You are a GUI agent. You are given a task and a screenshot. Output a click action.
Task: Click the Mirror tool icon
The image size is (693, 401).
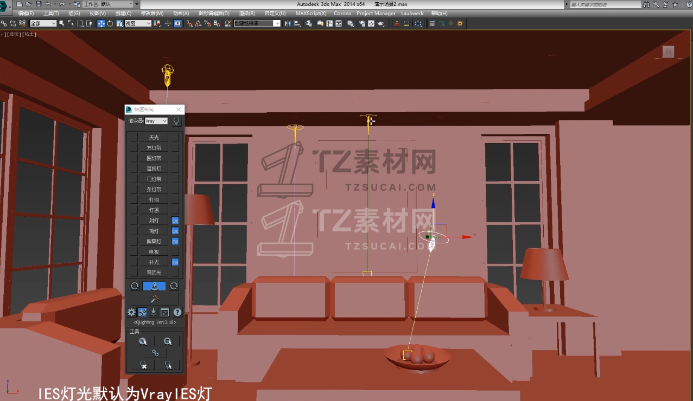tap(287, 23)
